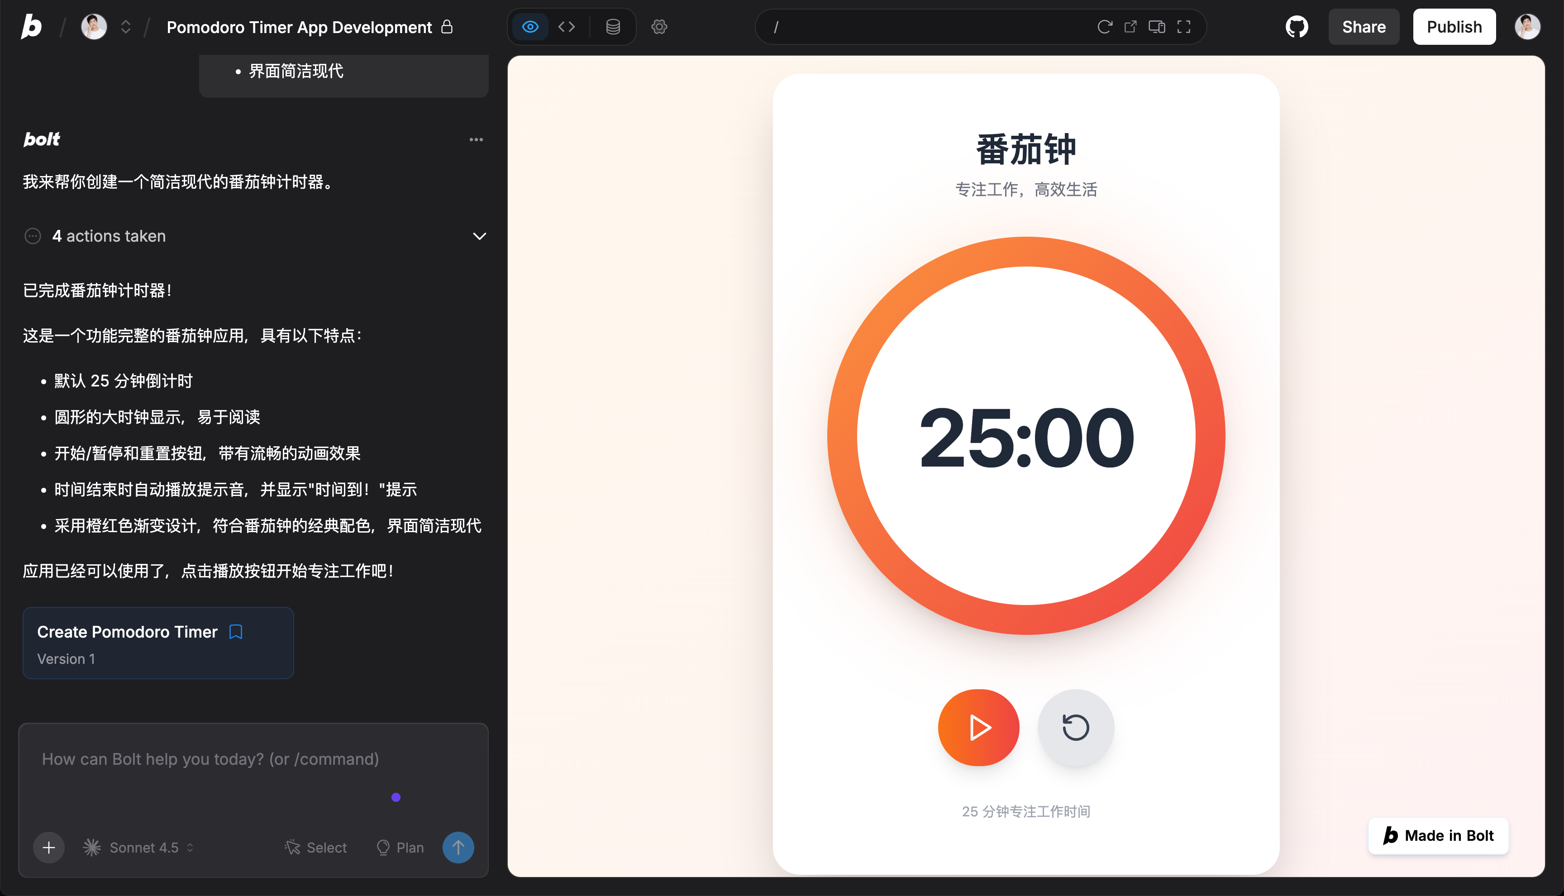This screenshot has height=896, width=1564.
Task: Start the Pomodoro timer play button
Action: point(978,727)
